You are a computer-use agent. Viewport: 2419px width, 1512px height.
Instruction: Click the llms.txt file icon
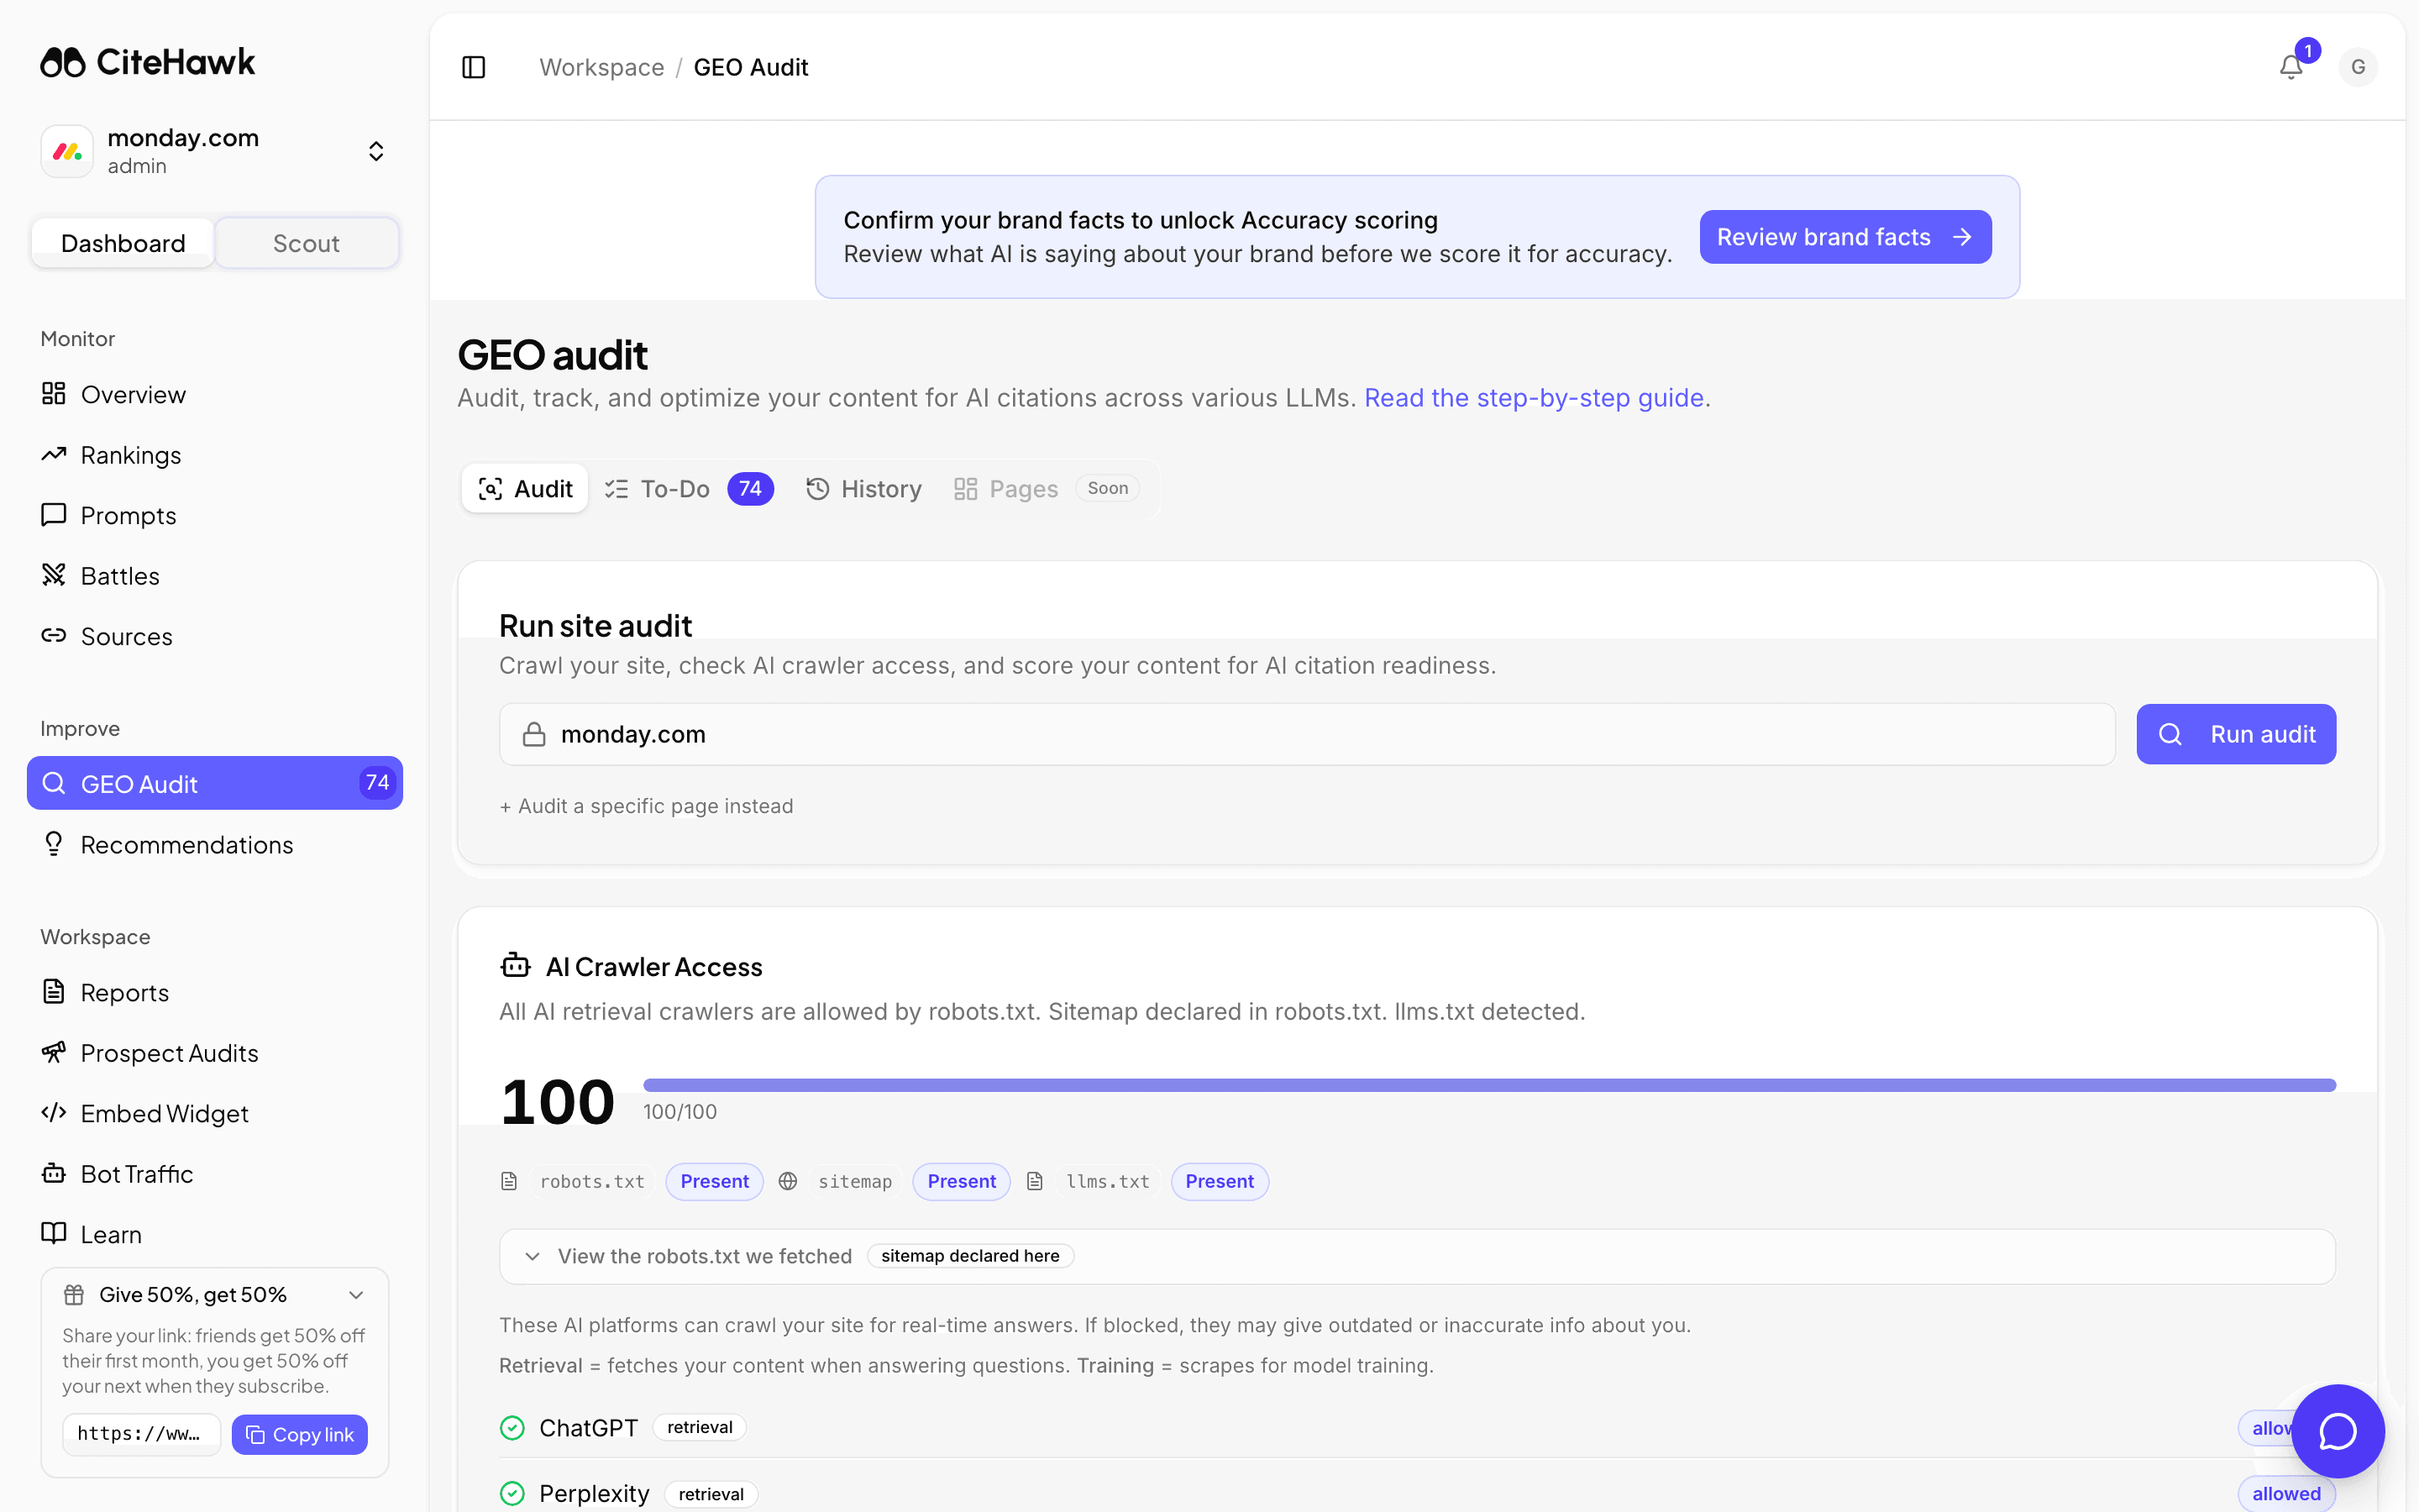click(1036, 1181)
